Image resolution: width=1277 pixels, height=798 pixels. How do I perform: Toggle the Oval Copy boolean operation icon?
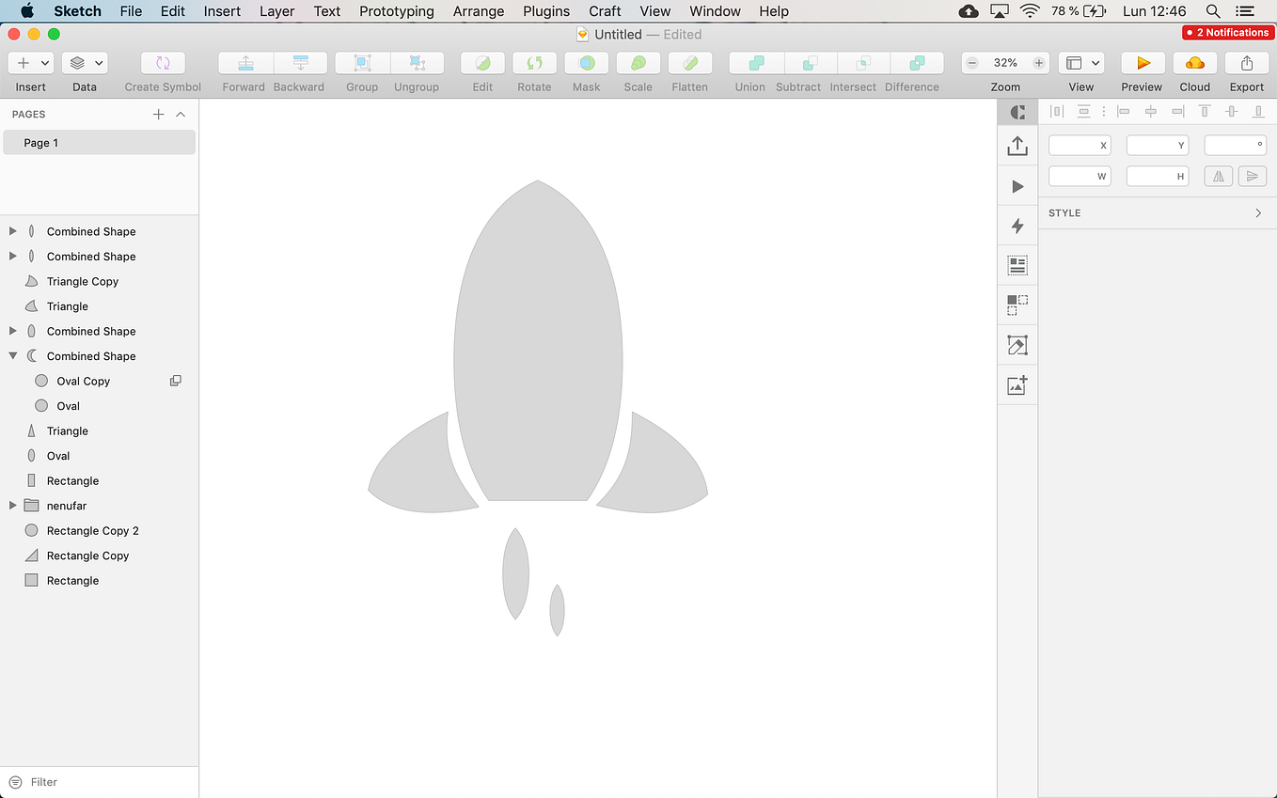click(175, 381)
